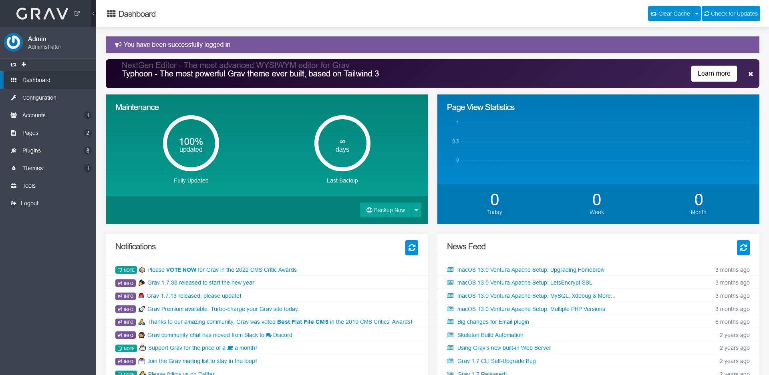The height and width of the screenshot is (375, 769).
Task: Open the Slack to Discord notification
Action: pyautogui.click(x=219, y=335)
